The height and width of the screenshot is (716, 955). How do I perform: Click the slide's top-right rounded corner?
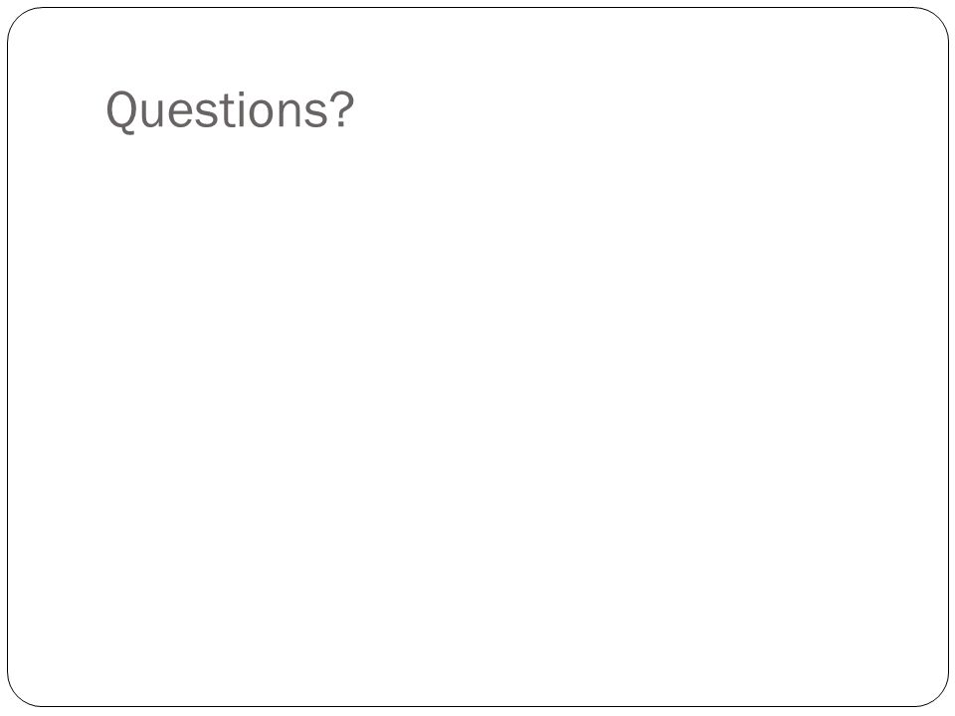[937, 18]
